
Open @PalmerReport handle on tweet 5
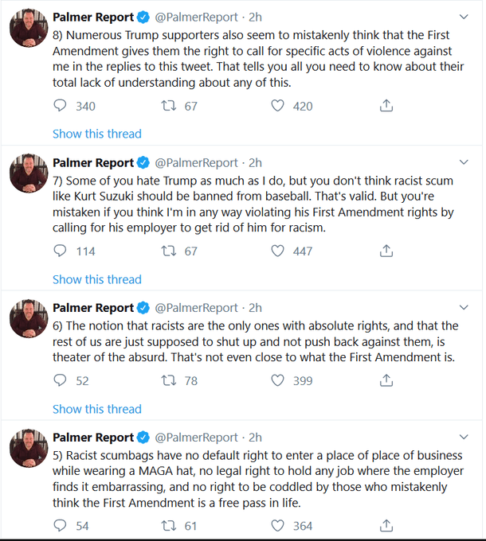click(195, 438)
